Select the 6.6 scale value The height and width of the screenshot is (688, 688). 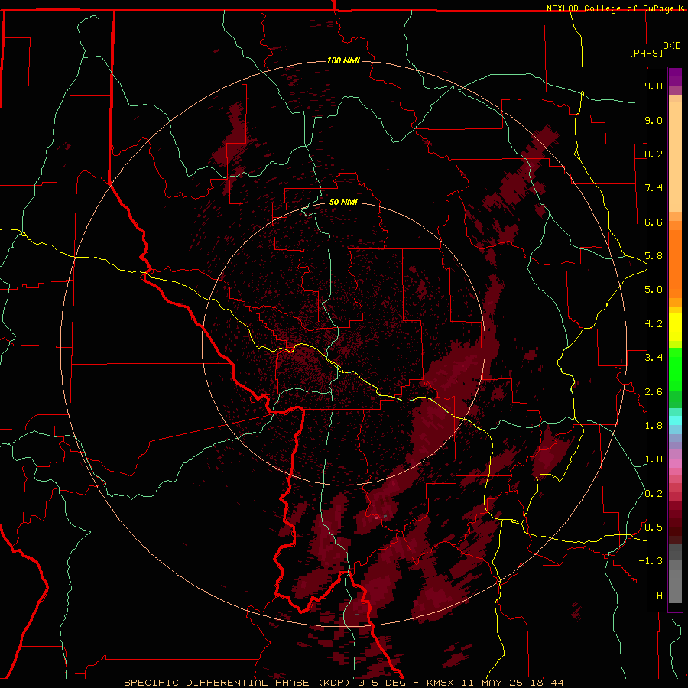click(x=654, y=222)
